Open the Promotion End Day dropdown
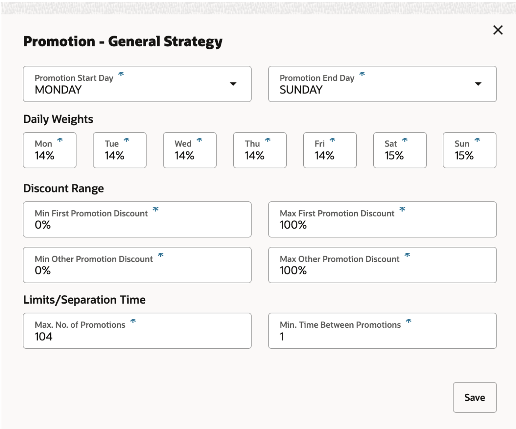 click(x=382, y=84)
